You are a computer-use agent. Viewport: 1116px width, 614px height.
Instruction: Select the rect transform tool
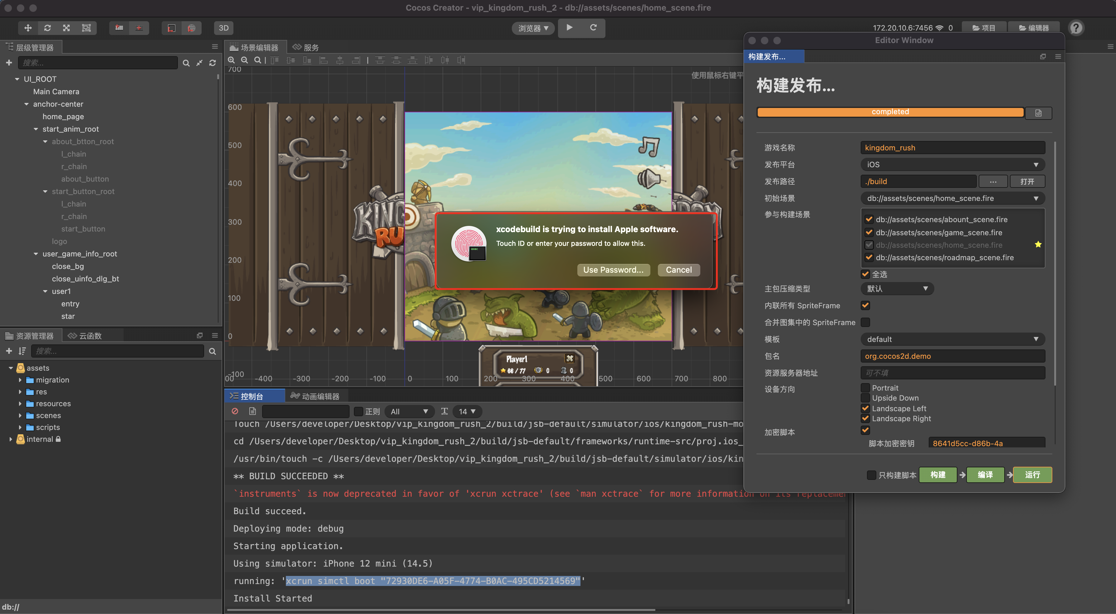tap(86, 28)
